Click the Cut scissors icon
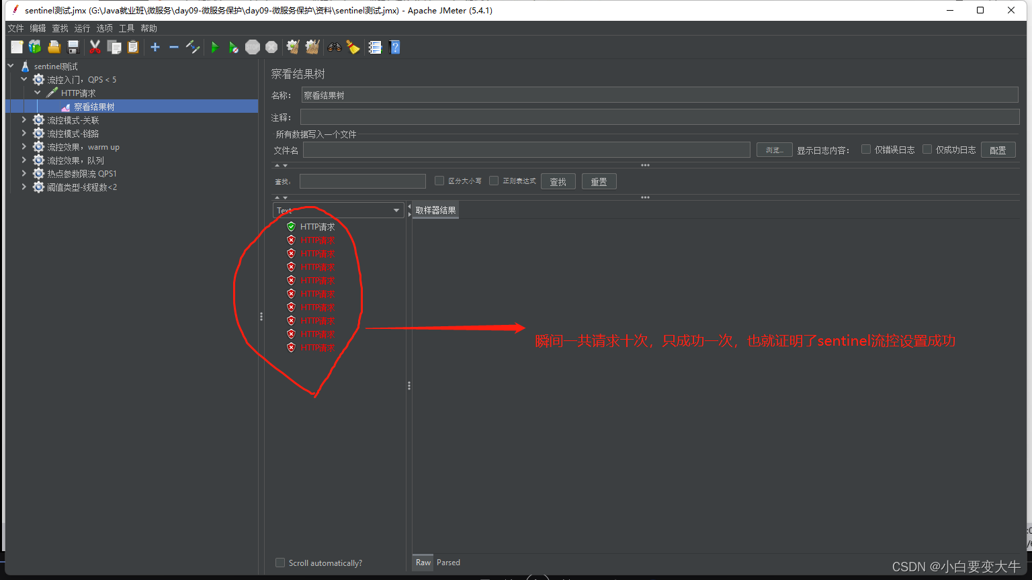This screenshot has height=580, width=1032. [95, 47]
